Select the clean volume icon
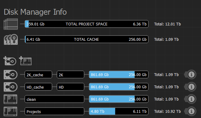 (x=10, y=99)
